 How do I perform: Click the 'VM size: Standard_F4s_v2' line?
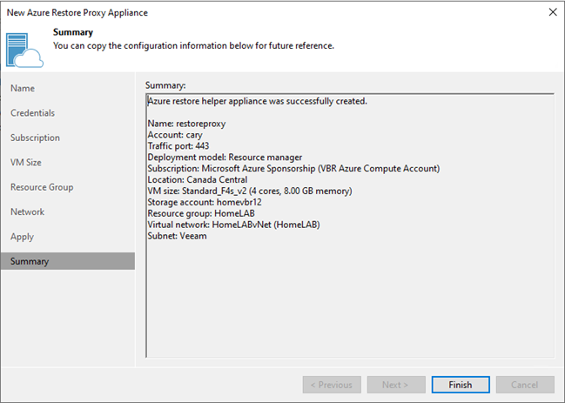tap(250, 191)
